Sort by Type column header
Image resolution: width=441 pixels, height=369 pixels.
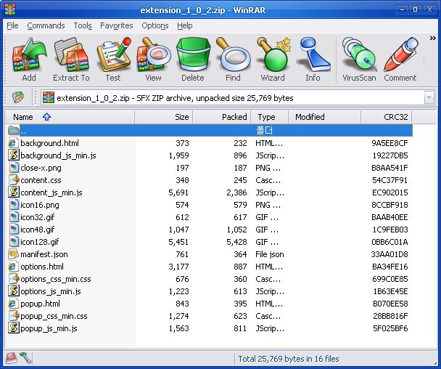(x=269, y=117)
